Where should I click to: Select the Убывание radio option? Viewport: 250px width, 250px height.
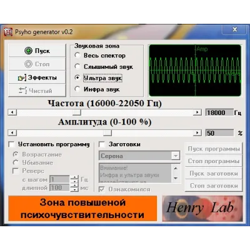[x=33, y=162]
